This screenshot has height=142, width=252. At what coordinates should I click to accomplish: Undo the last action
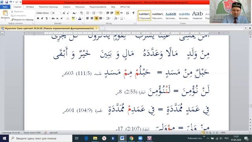[11, 2]
